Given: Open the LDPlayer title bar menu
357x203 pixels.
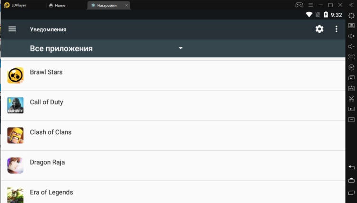Looking at the screenshot, I should 310,5.
